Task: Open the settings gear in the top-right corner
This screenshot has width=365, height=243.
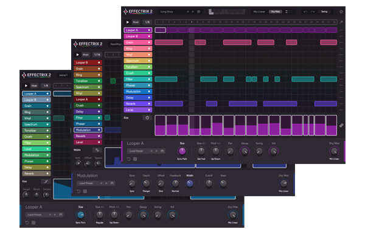Action: [x=341, y=12]
